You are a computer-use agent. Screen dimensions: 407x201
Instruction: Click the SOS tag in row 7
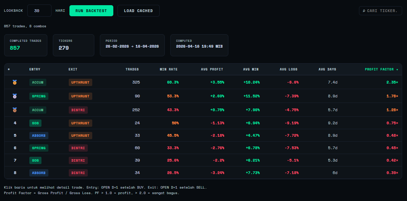coord(35,160)
